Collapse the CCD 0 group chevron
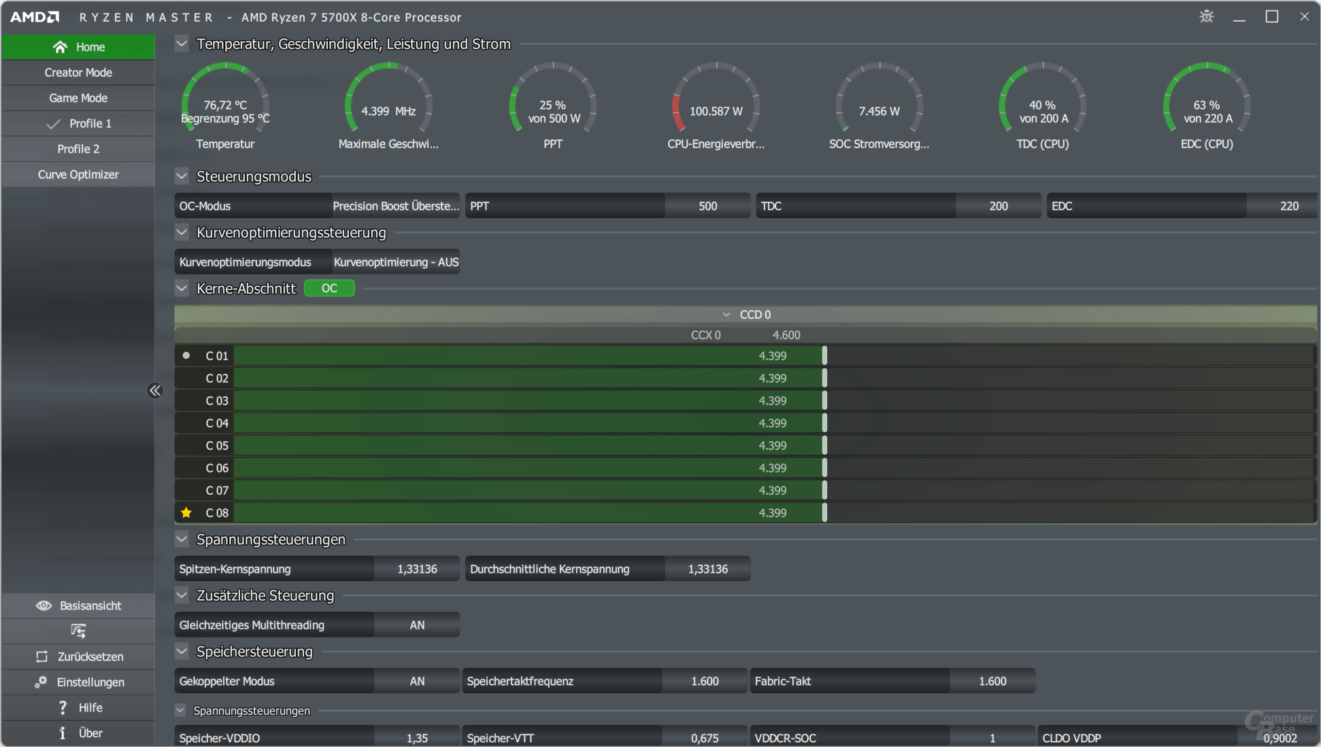1321x747 pixels. 726,315
